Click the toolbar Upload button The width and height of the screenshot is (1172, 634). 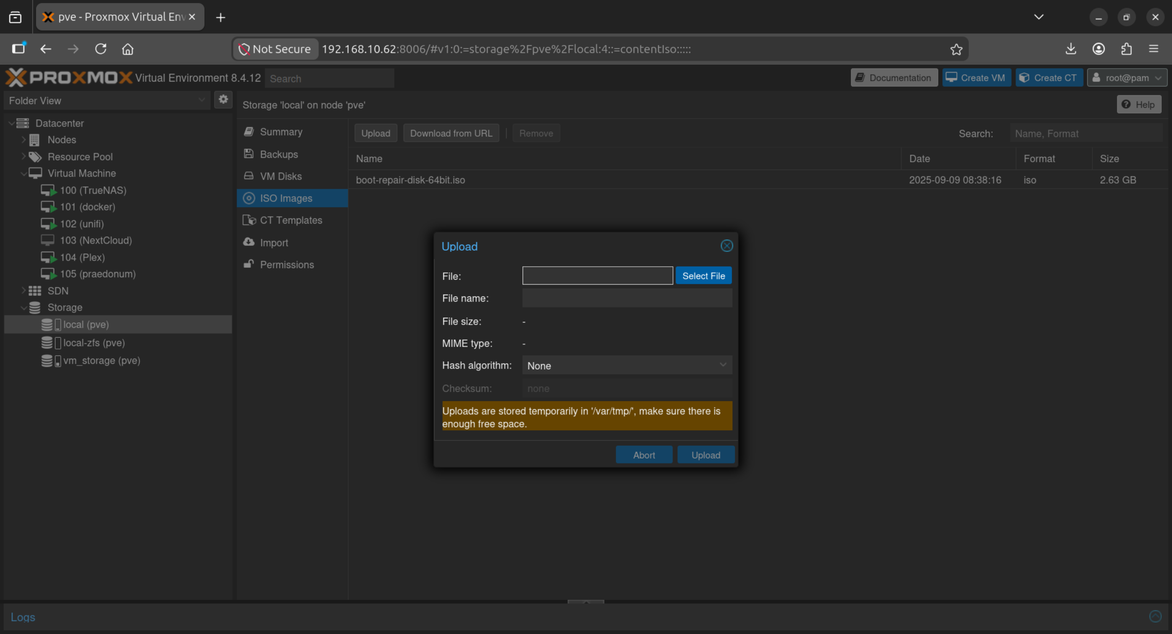tap(375, 133)
